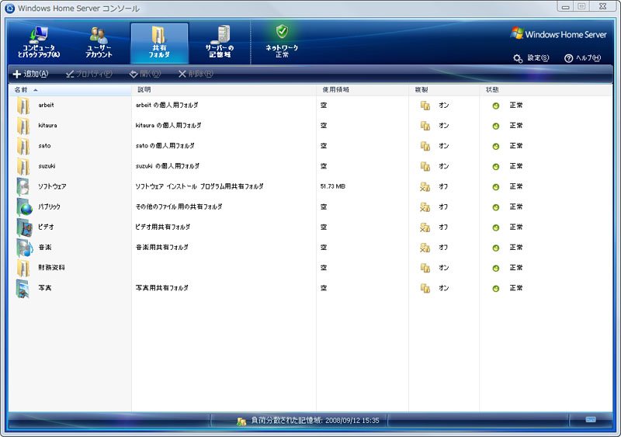Screen dimensions: 621x437
Task: Click the title bar home server icon
Action: pos(10,8)
